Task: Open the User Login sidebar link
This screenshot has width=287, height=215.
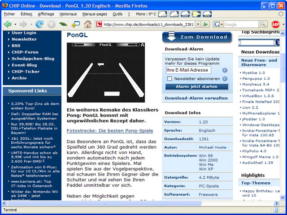Action: click(x=24, y=33)
